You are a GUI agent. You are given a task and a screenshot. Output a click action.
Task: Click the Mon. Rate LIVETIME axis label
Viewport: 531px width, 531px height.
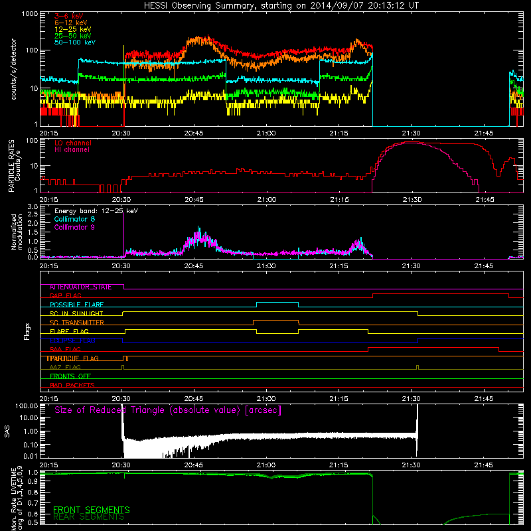(17, 498)
